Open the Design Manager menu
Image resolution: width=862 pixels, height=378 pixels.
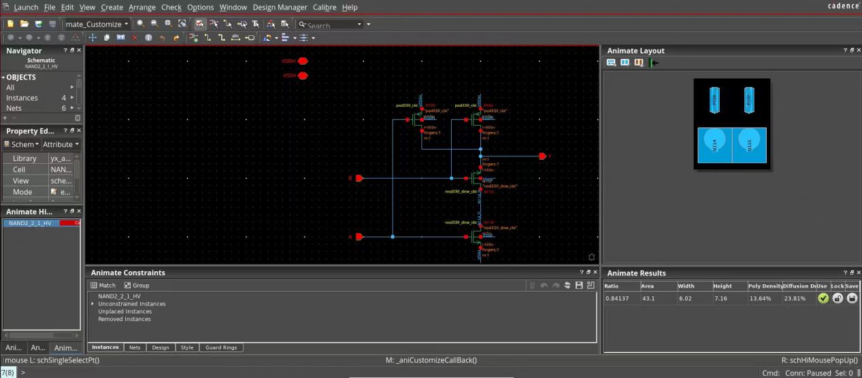coord(280,7)
